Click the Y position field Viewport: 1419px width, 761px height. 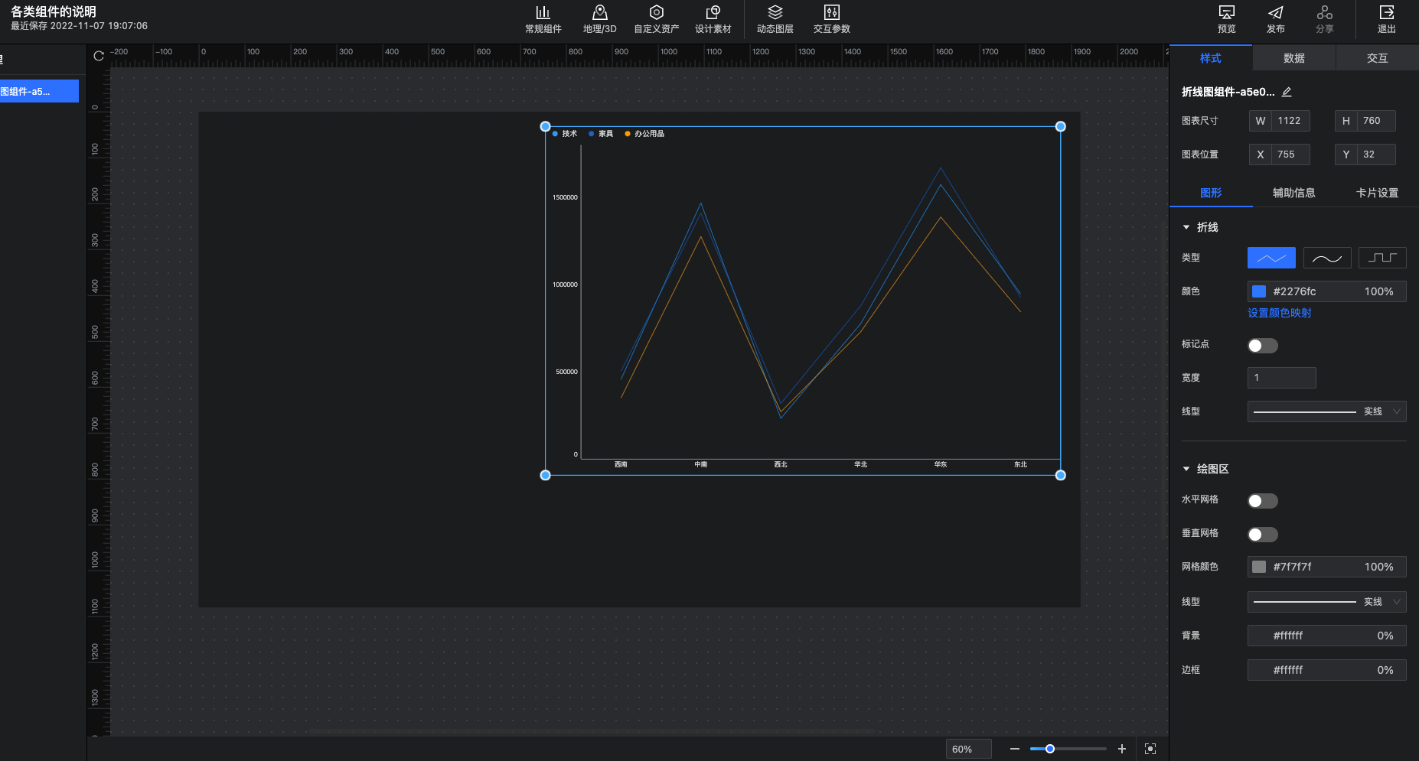[x=1365, y=154]
